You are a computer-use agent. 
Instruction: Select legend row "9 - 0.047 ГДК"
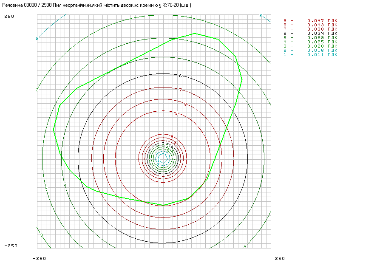[x=310, y=21]
